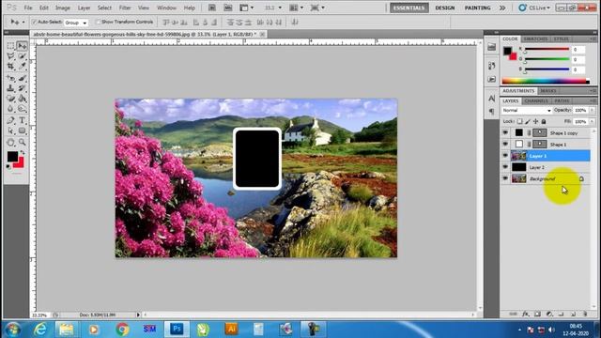Image resolution: width=601 pixels, height=338 pixels.
Task: Select the Blur tool
Action: (10, 109)
